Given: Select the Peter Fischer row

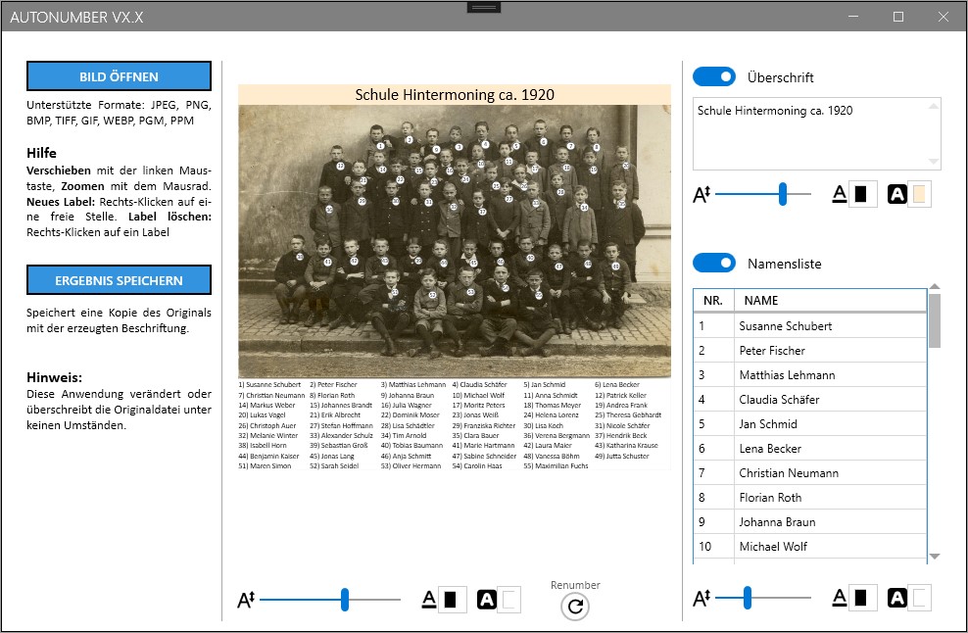Looking at the screenshot, I should (810, 350).
